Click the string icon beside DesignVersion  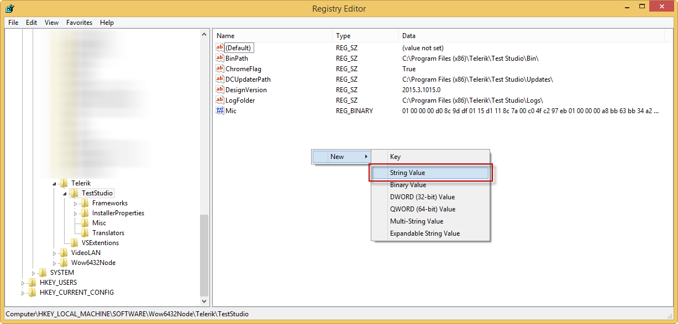coord(220,90)
